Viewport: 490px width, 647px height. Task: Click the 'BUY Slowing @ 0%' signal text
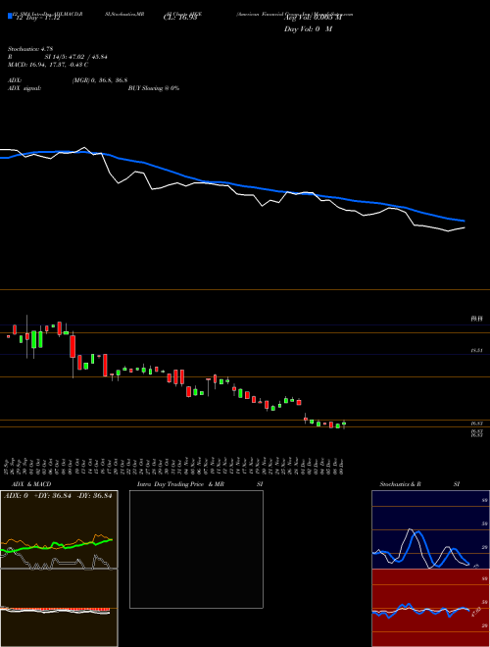click(x=154, y=88)
